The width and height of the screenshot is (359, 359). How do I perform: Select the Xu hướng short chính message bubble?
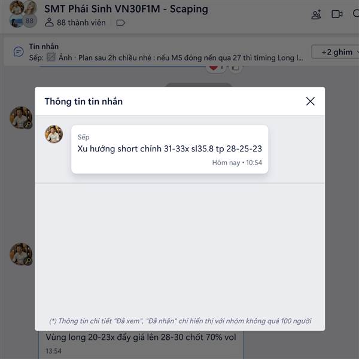coord(170,149)
